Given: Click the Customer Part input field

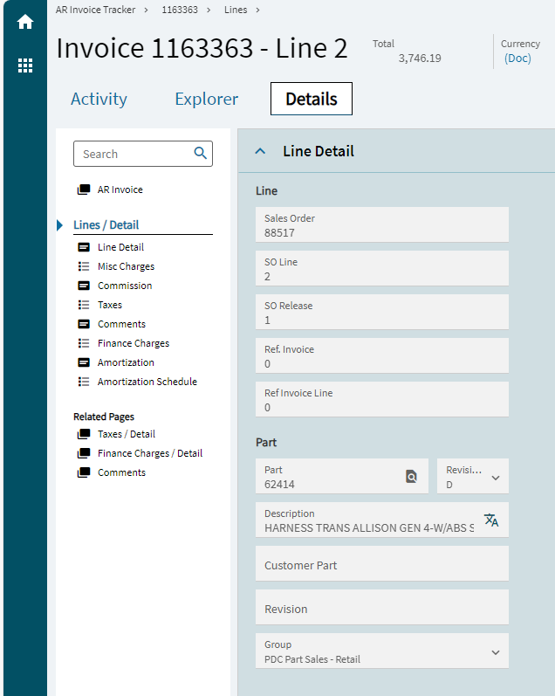Looking at the screenshot, I should pyautogui.click(x=382, y=564).
